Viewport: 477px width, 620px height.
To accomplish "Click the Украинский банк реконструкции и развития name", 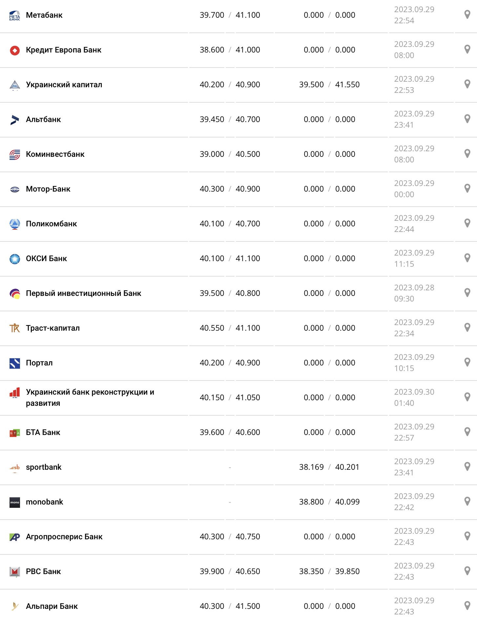I will point(90,397).
